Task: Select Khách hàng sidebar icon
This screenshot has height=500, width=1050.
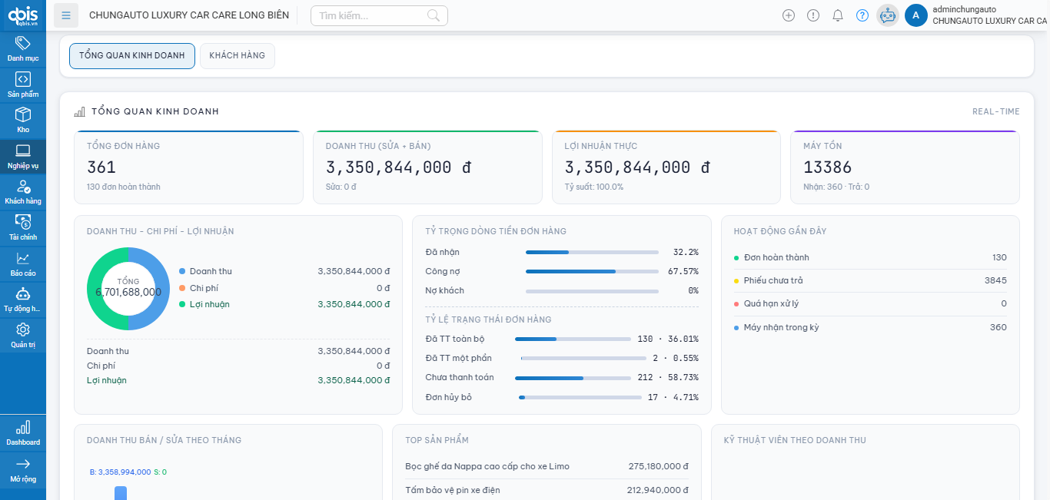Action: click(23, 192)
